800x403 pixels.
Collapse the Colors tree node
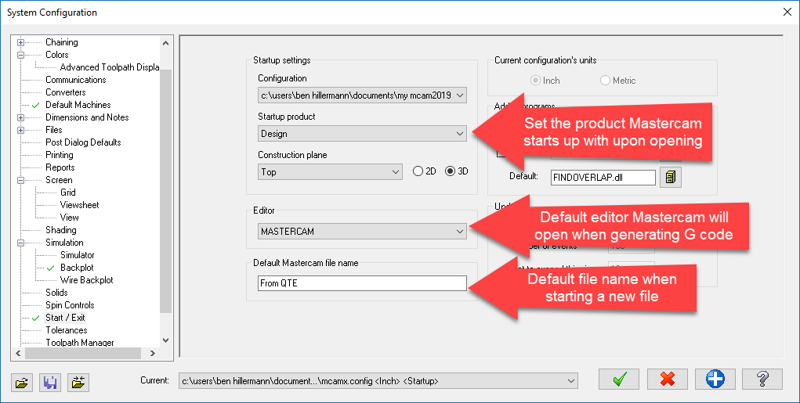(x=21, y=55)
